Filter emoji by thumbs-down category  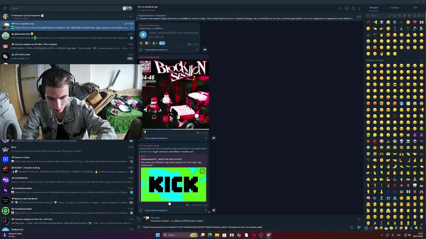click(399, 16)
